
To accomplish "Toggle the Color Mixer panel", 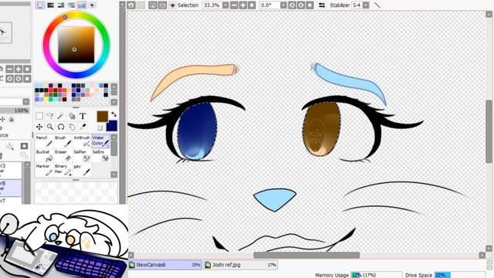I will 71,5.
